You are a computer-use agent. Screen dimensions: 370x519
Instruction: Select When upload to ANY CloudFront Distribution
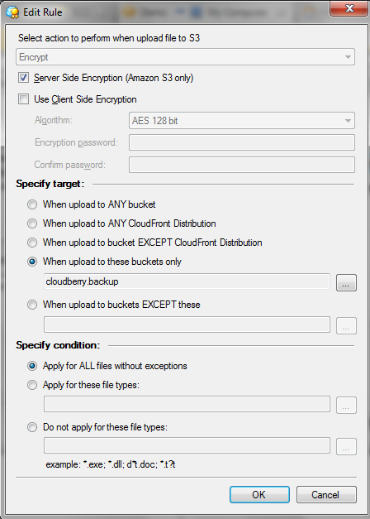click(x=32, y=223)
